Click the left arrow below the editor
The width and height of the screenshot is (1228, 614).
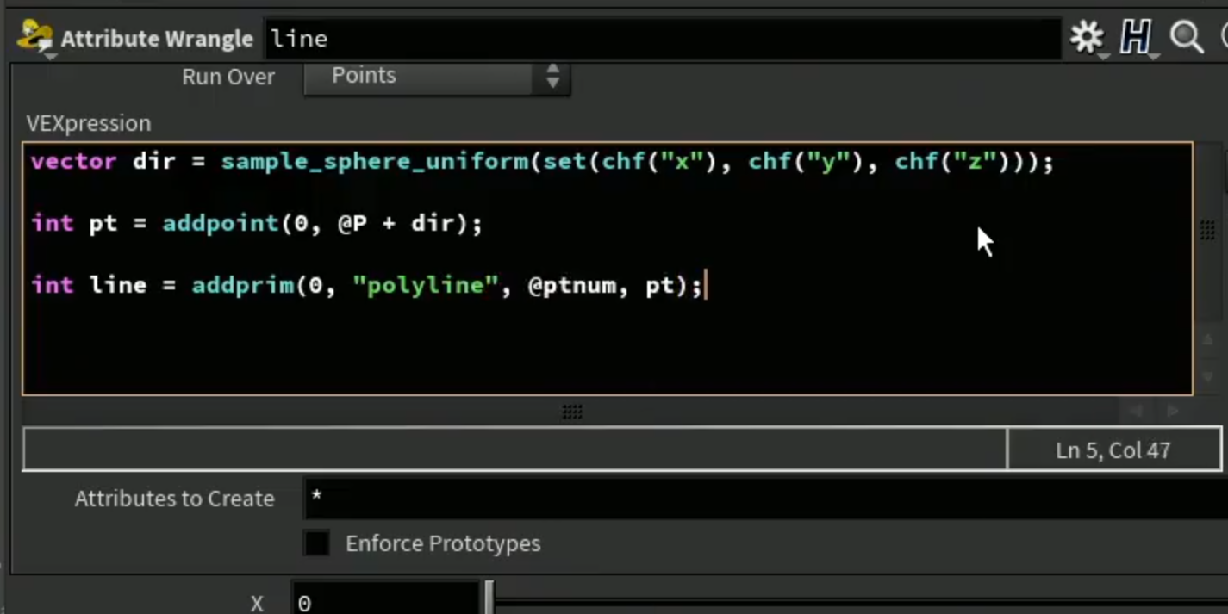[x=1135, y=411]
